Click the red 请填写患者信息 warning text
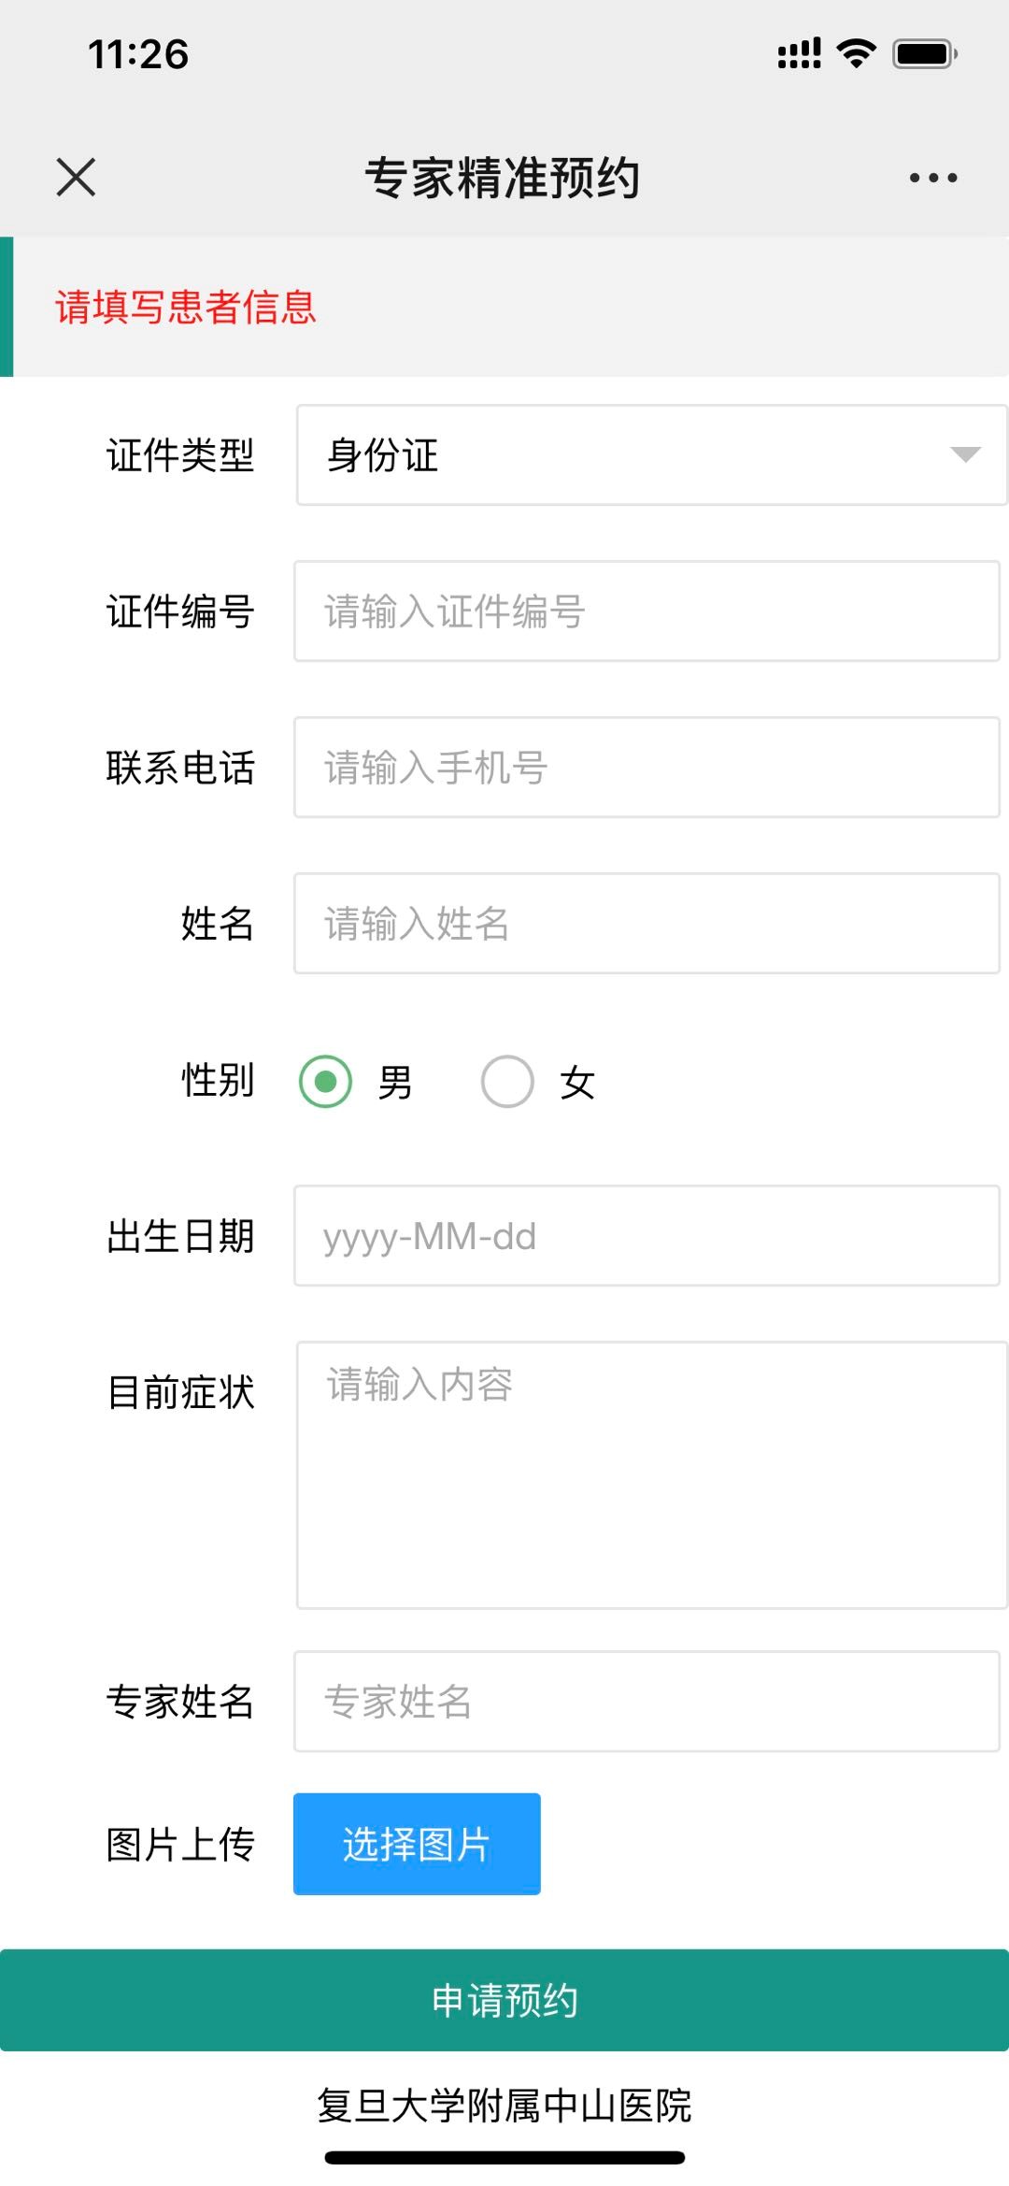The image size is (1009, 2186). (187, 306)
